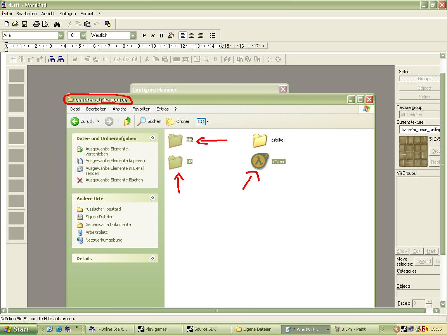Image resolution: width=447 pixels, height=335 pixels.
Task: Toggle bullet list formatting
Action: pyautogui.click(x=212, y=35)
